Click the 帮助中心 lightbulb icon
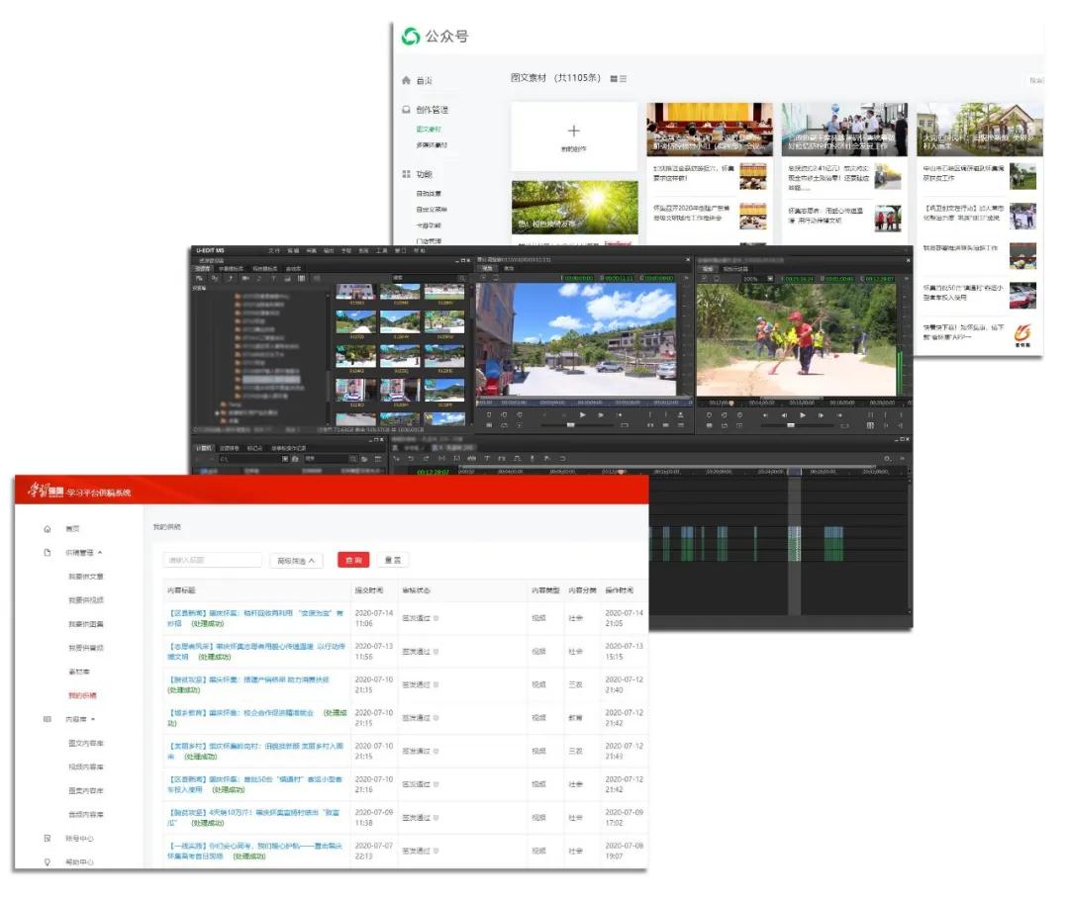This screenshot has height=900, width=1069. coord(48,861)
